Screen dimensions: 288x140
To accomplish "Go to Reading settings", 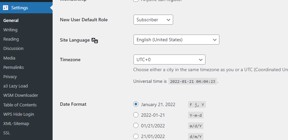I will [x=11, y=39].
